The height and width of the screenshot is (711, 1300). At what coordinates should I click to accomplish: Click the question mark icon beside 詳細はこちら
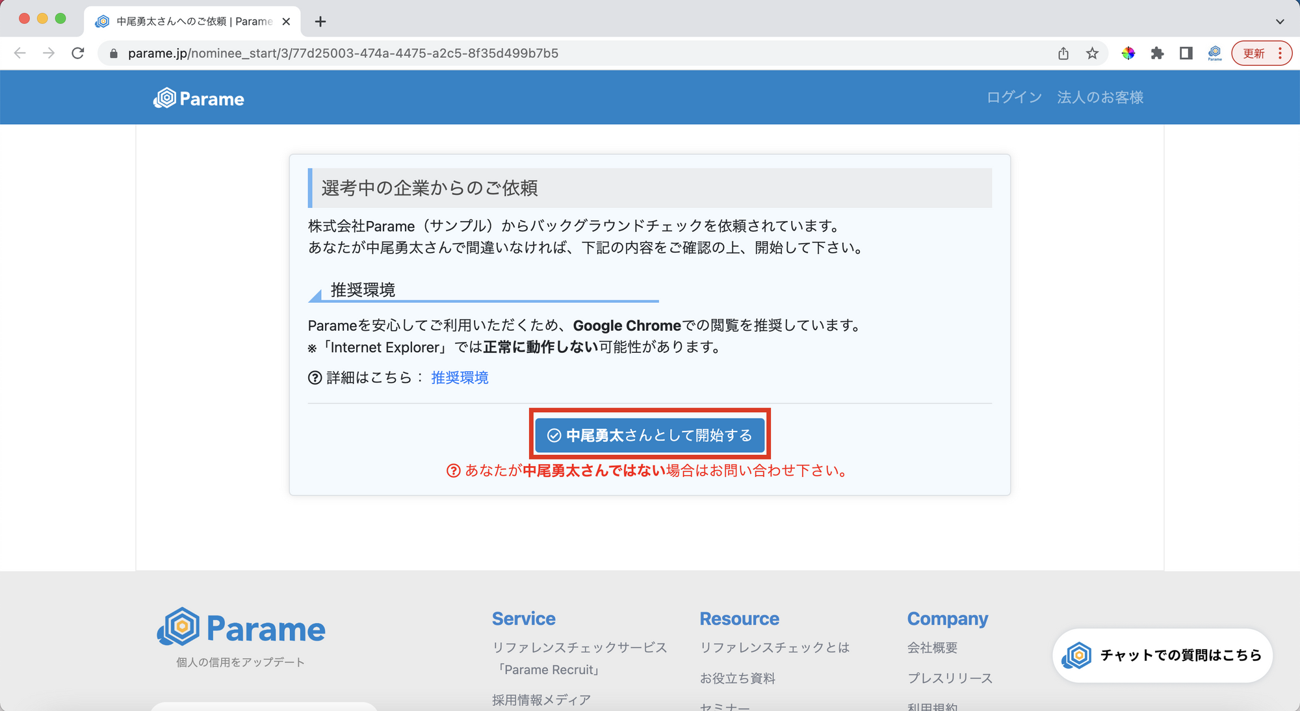315,378
